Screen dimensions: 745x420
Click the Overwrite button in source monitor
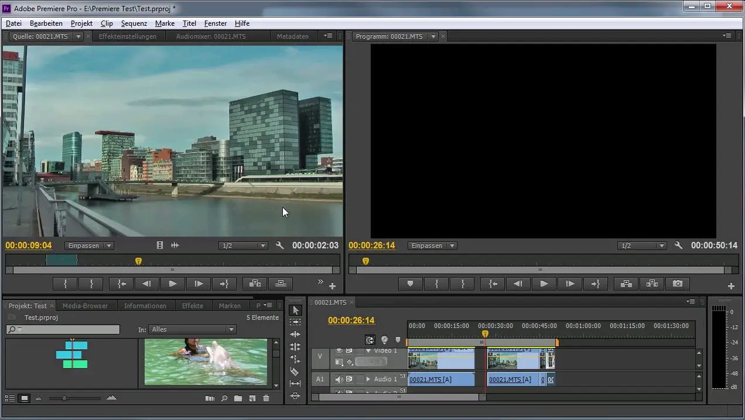[x=281, y=284]
